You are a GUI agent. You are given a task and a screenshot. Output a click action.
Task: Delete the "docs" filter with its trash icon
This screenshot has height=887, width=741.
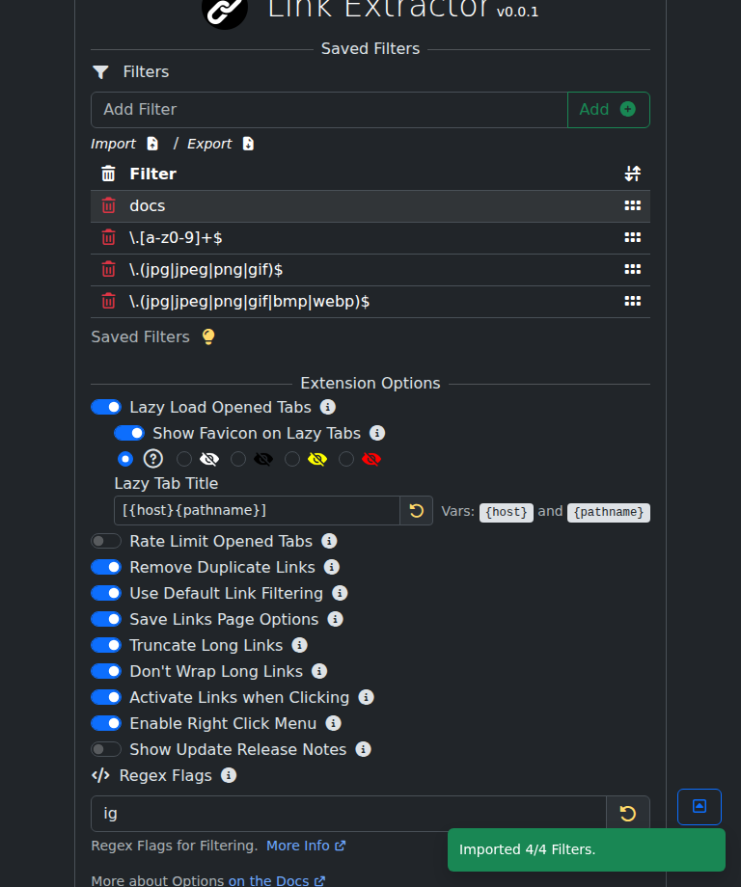[x=108, y=204]
